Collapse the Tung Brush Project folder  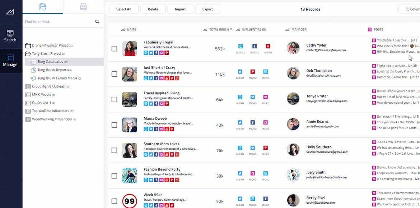click(28, 54)
